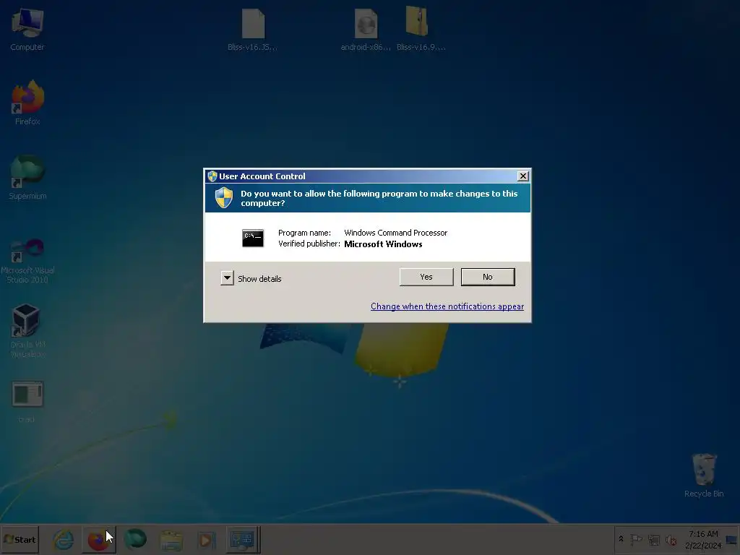This screenshot has width=740, height=555.
Task: Open Windows Explorer from taskbar
Action: pyautogui.click(x=171, y=540)
